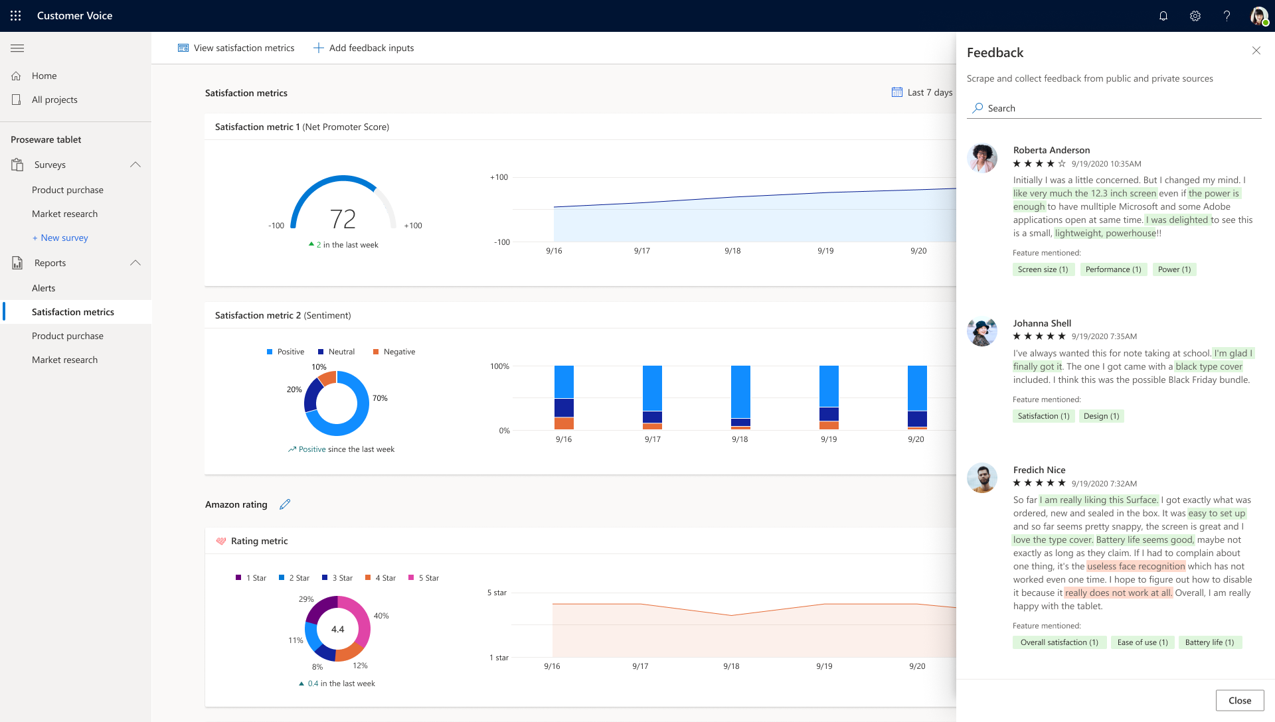Click the calendar icon next to Last 7 days

click(x=897, y=92)
